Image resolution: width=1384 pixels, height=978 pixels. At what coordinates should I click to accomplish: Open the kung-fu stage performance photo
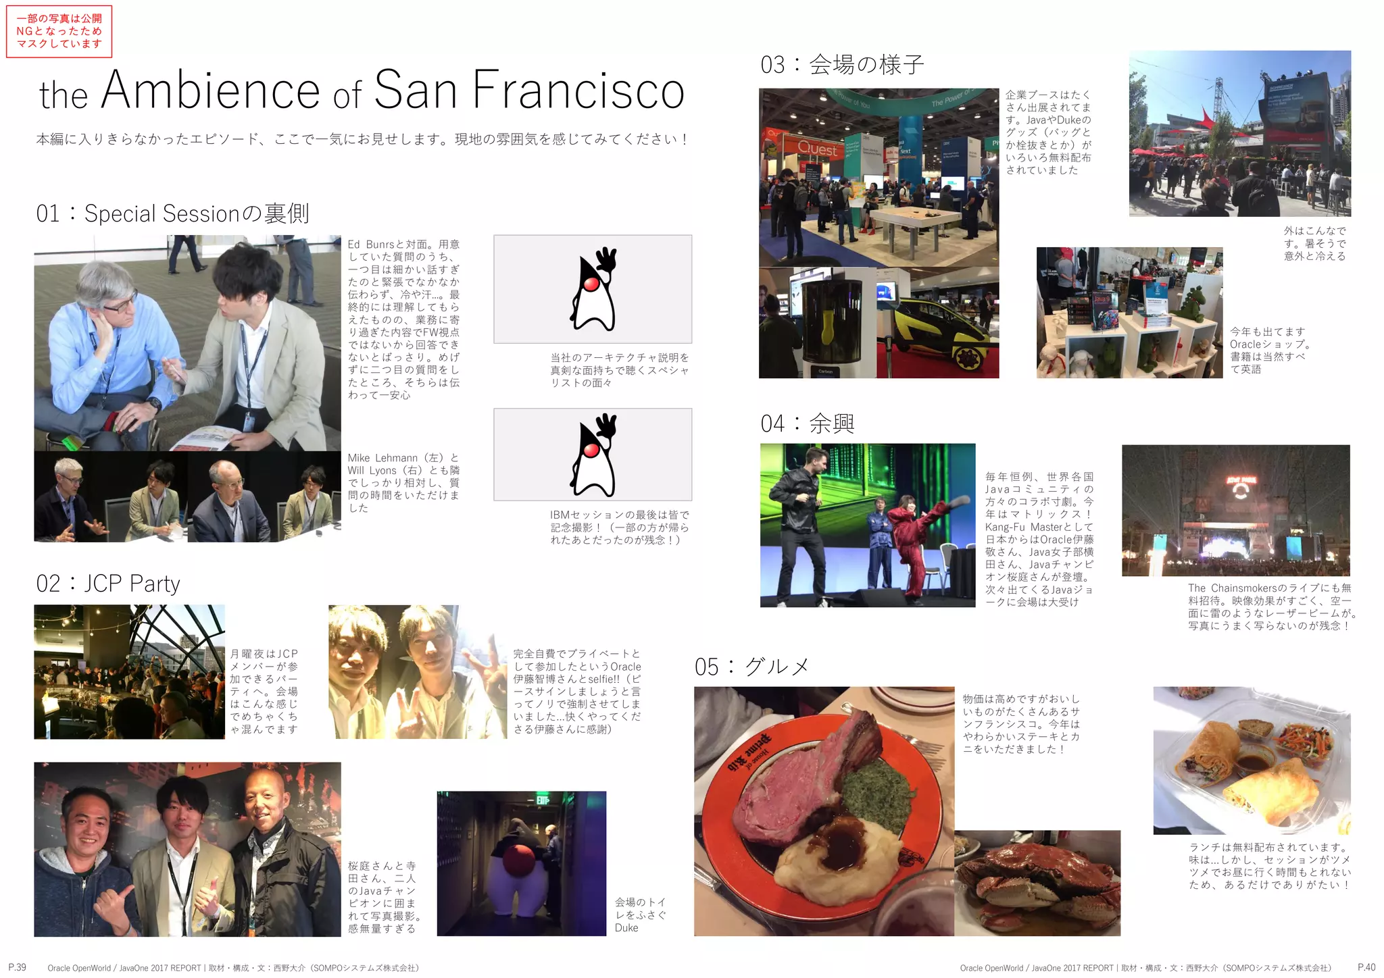(x=868, y=525)
